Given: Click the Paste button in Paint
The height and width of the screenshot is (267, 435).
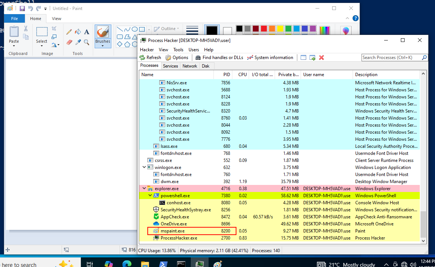Looking at the screenshot, I should click(x=14, y=35).
